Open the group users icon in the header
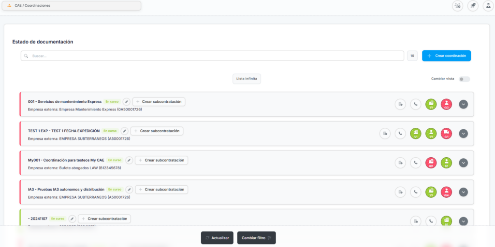 (457, 6)
